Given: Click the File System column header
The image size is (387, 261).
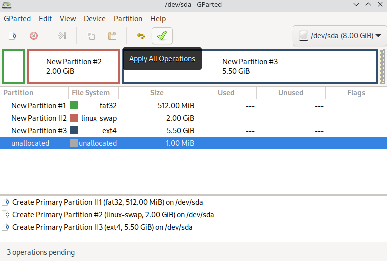Looking at the screenshot, I should pos(91,93).
